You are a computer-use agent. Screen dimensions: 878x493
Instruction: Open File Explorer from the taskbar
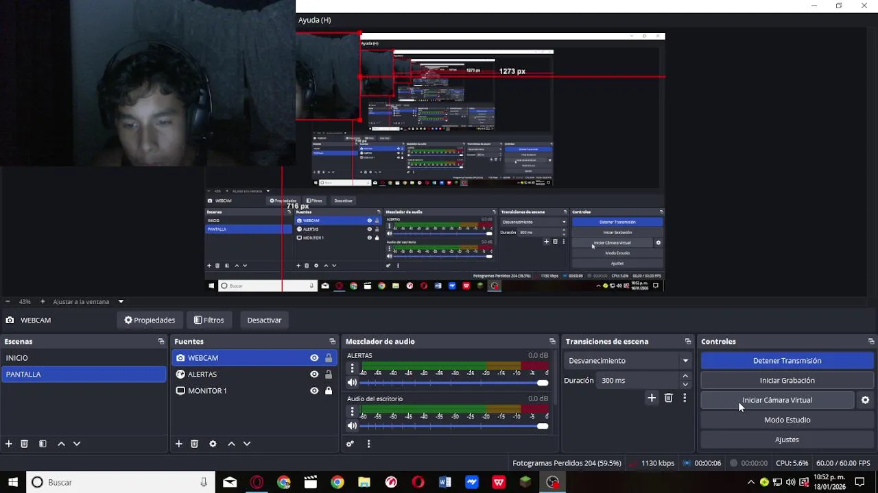click(364, 482)
